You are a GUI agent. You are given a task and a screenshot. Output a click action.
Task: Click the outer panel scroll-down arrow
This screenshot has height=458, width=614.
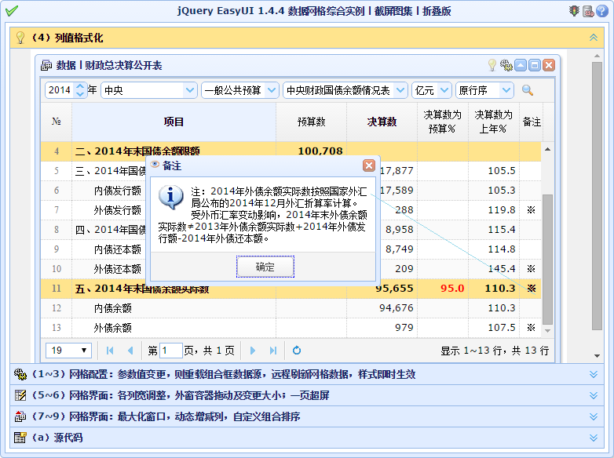[x=597, y=356]
